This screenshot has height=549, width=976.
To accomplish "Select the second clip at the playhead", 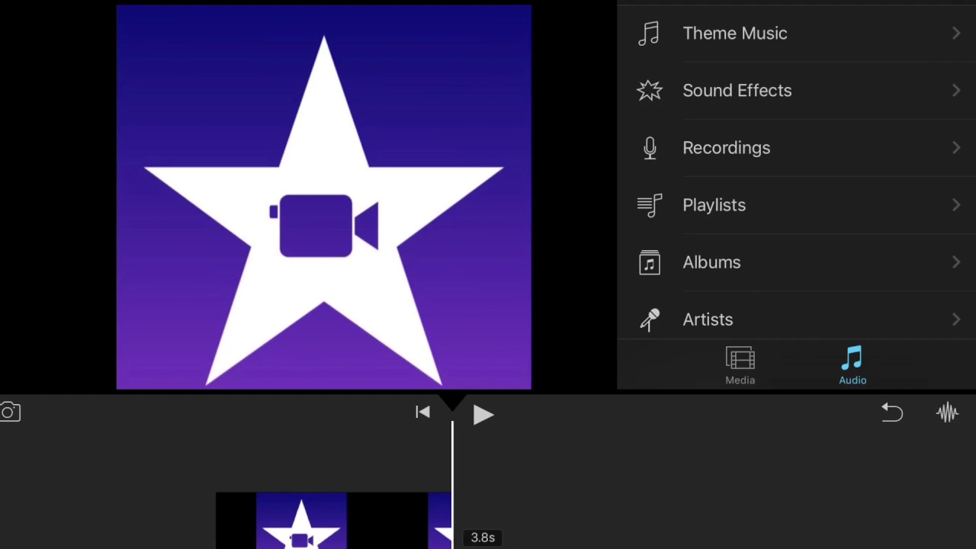I will [x=439, y=521].
